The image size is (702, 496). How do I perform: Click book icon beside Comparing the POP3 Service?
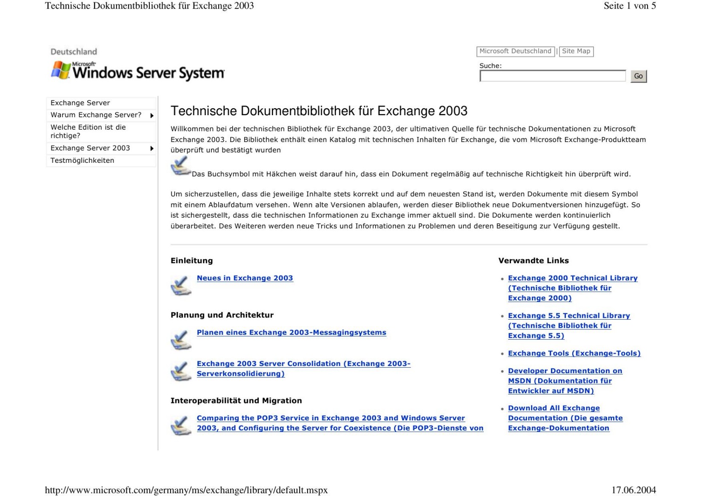(181, 425)
